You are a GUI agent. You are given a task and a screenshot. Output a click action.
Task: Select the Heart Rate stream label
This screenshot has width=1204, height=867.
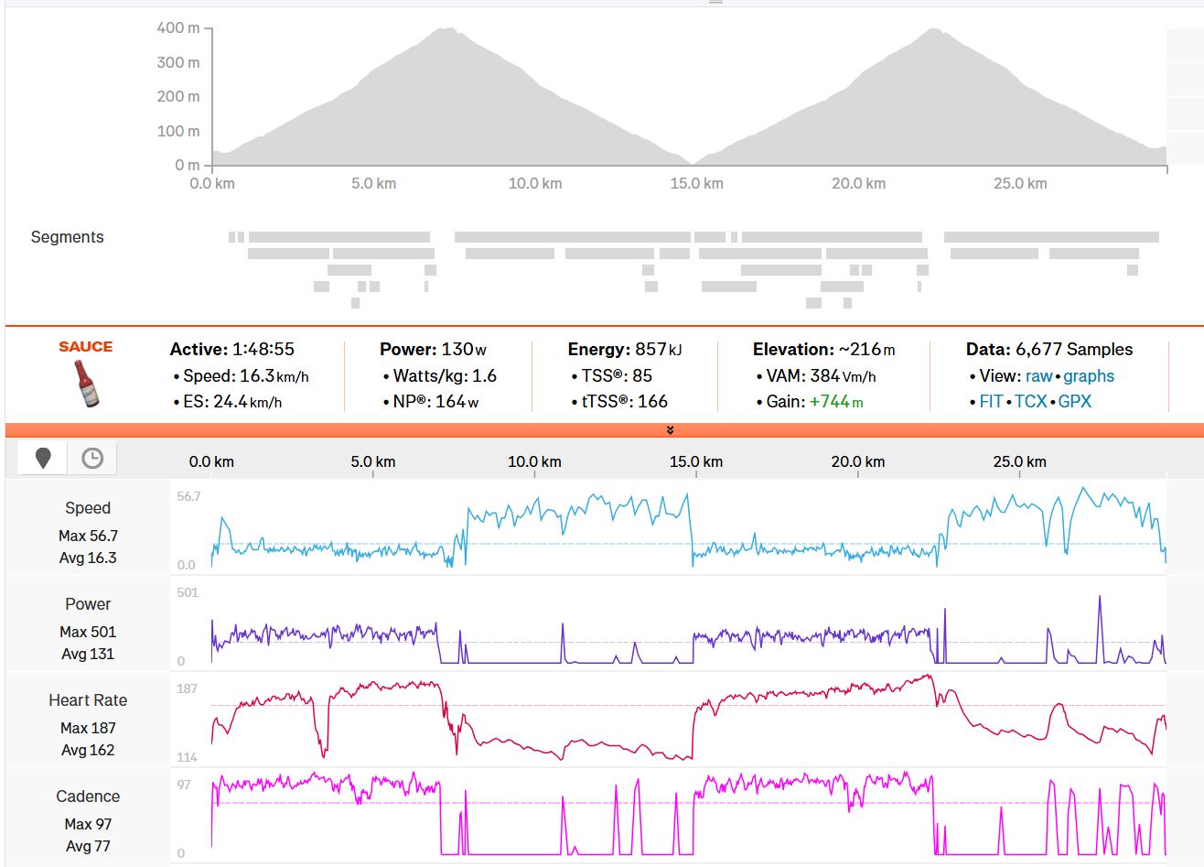[x=88, y=700]
